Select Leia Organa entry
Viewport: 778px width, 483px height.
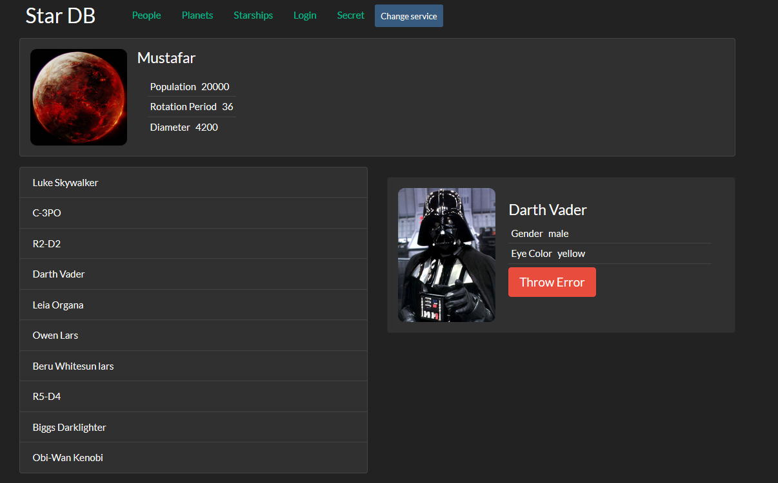(194, 305)
